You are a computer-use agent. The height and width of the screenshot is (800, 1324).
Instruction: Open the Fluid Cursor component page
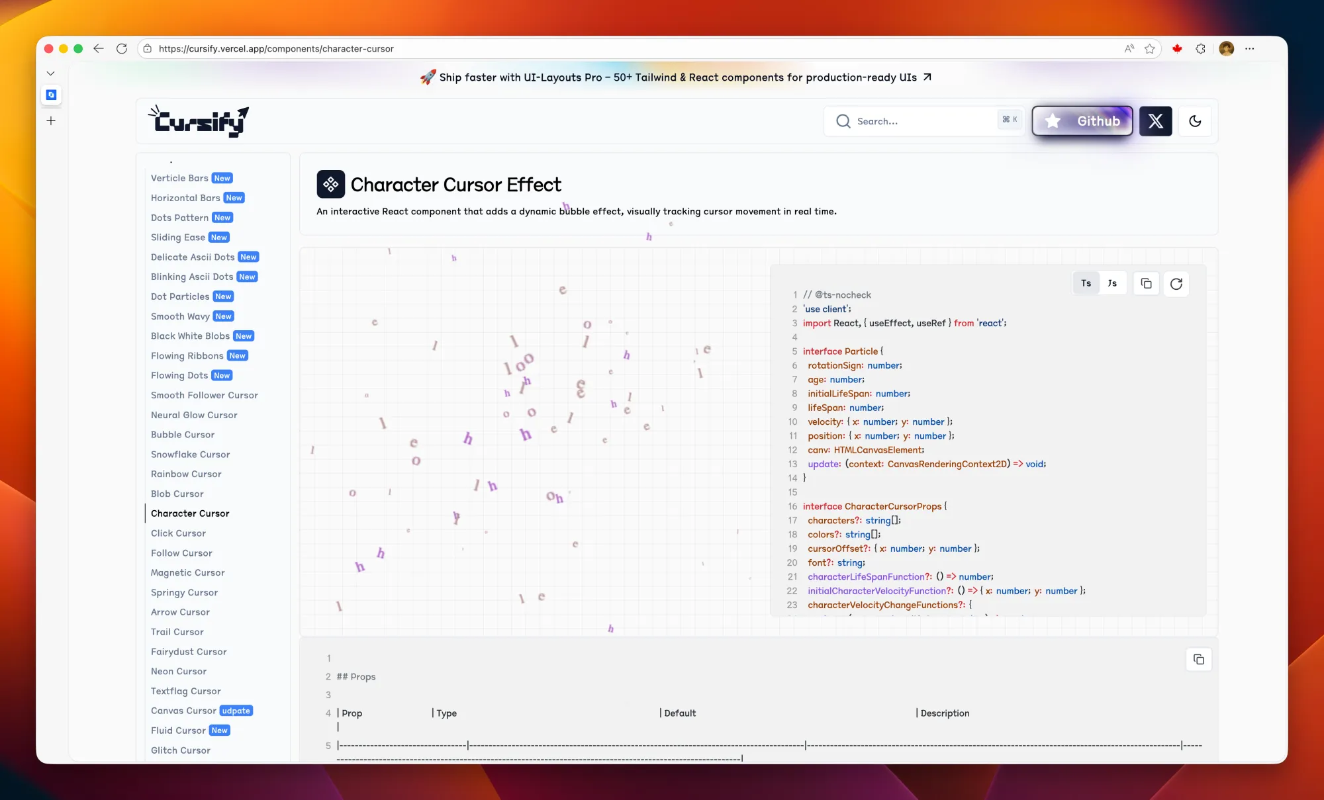178,731
